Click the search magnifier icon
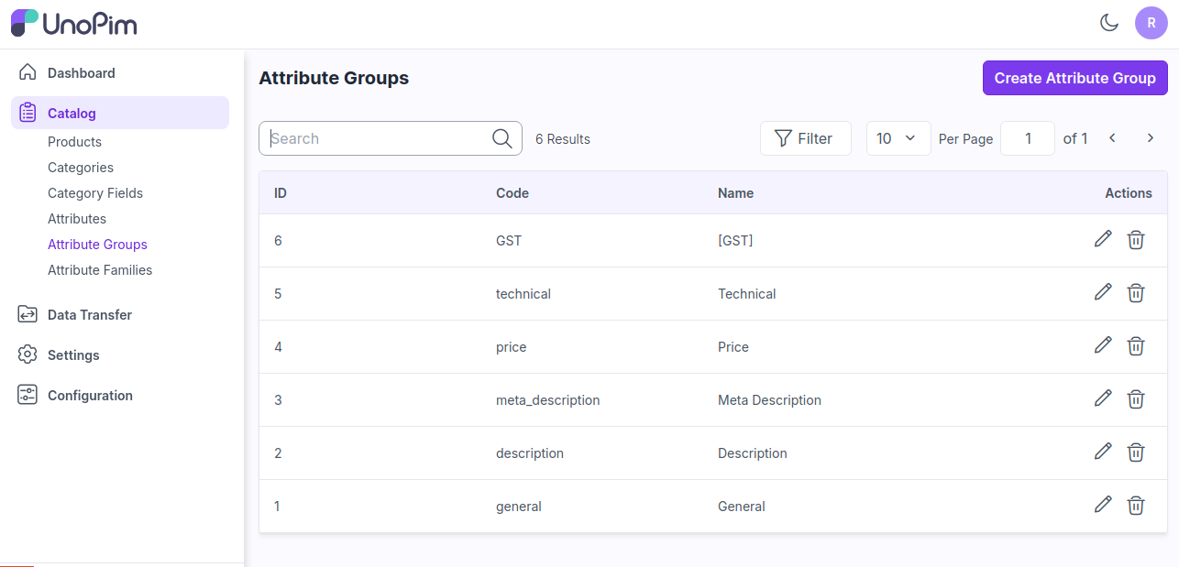1179x567 pixels. click(x=501, y=138)
